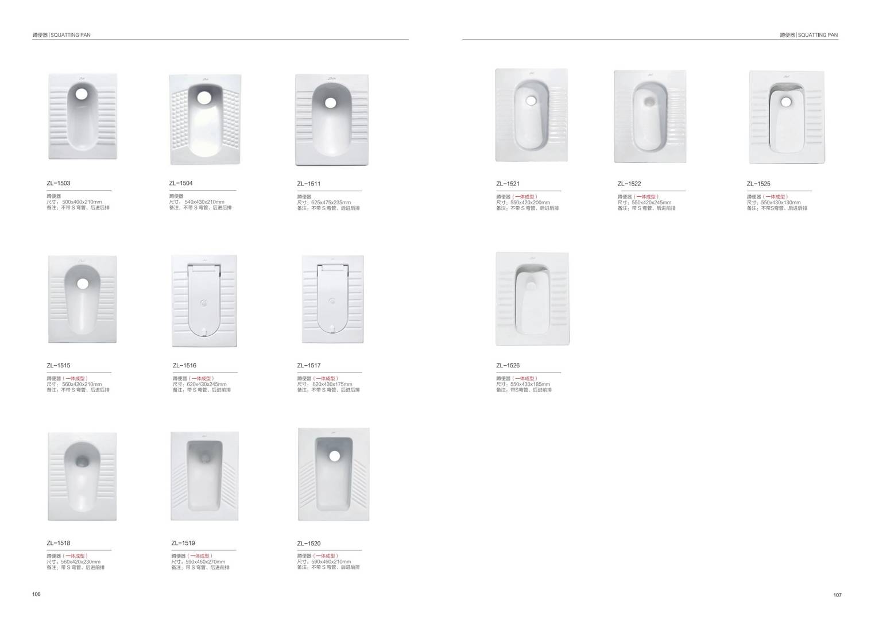Viewport: 871px width, 620px height.
Task: Click the ZL-1503 model number label
Action: click(59, 184)
